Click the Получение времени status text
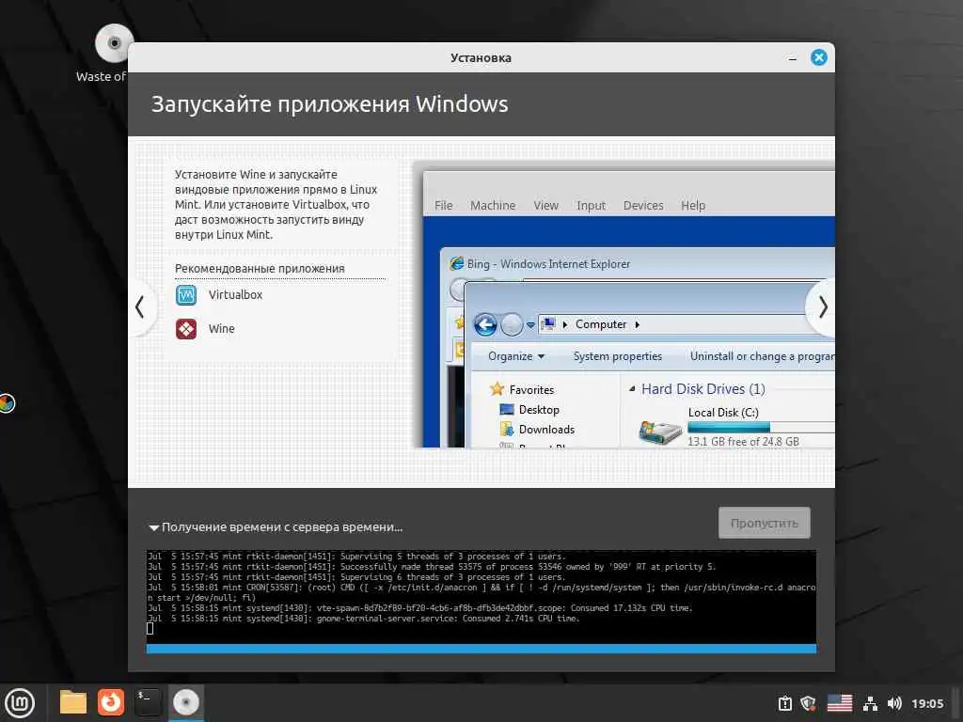Image resolution: width=963 pixels, height=722 pixels. click(282, 527)
